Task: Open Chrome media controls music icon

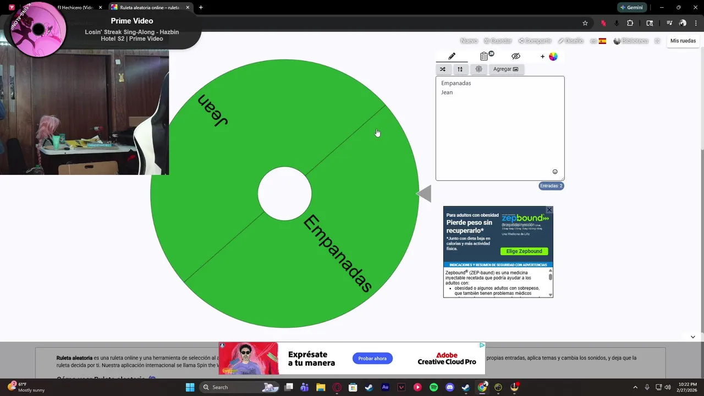Action: pyautogui.click(x=669, y=23)
